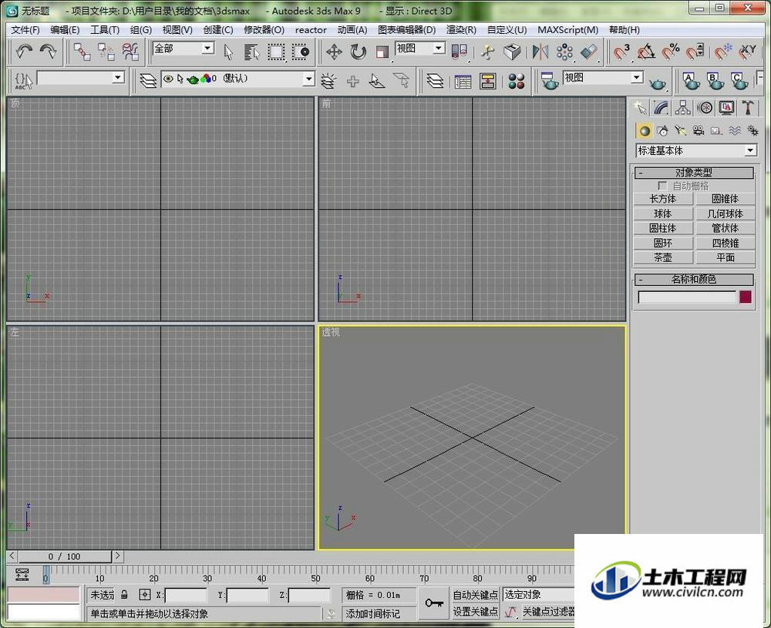Enable the 自动栅格 checkbox
Image resolution: width=771 pixels, height=628 pixels.
coord(662,186)
